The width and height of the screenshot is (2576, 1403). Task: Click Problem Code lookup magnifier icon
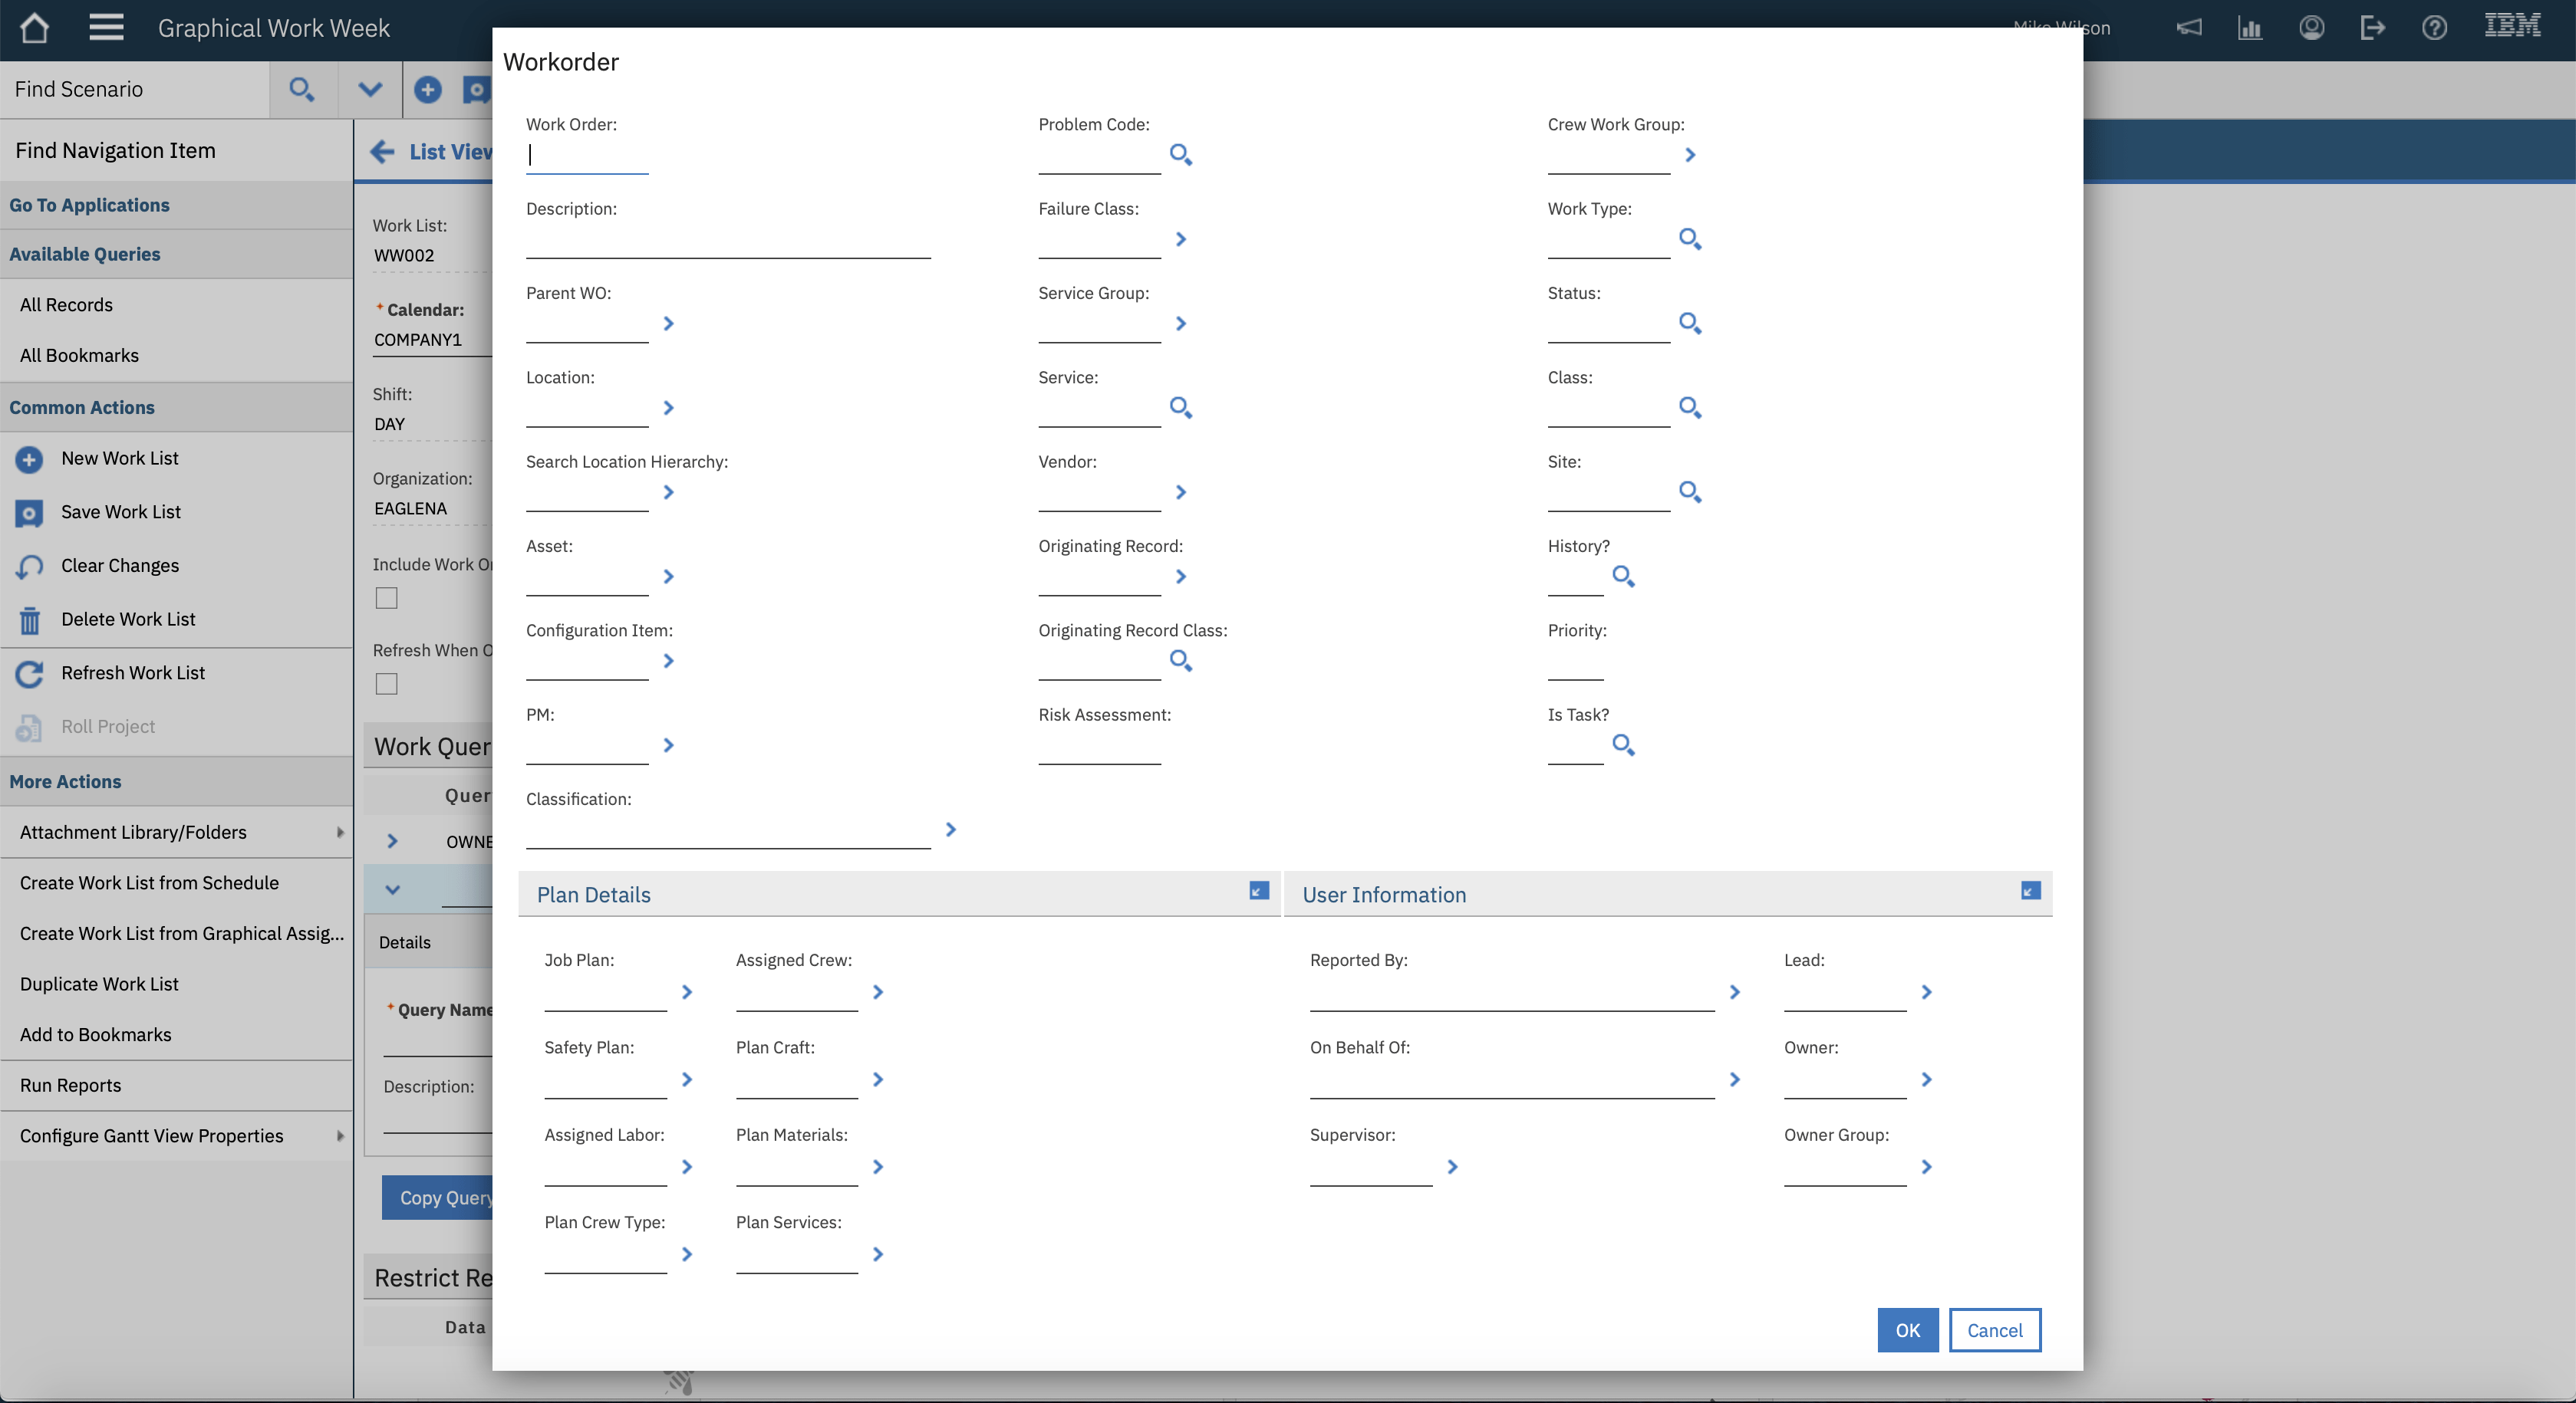click(x=1180, y=155)
